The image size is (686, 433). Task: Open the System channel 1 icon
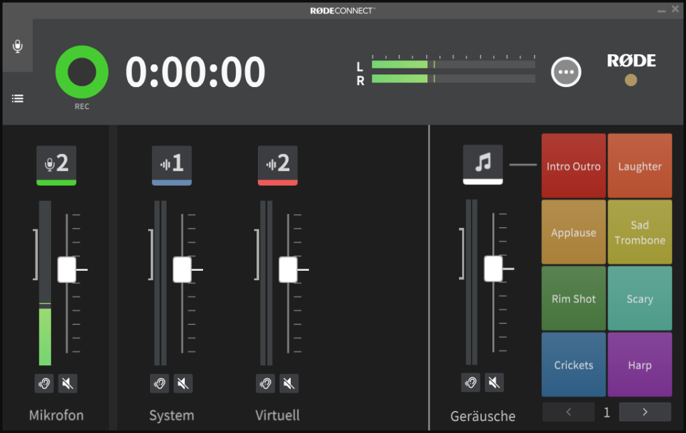(171, 165)
